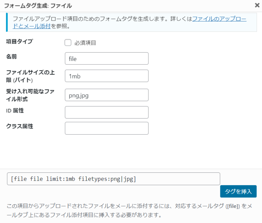Click the ID 属性 label

15,111
